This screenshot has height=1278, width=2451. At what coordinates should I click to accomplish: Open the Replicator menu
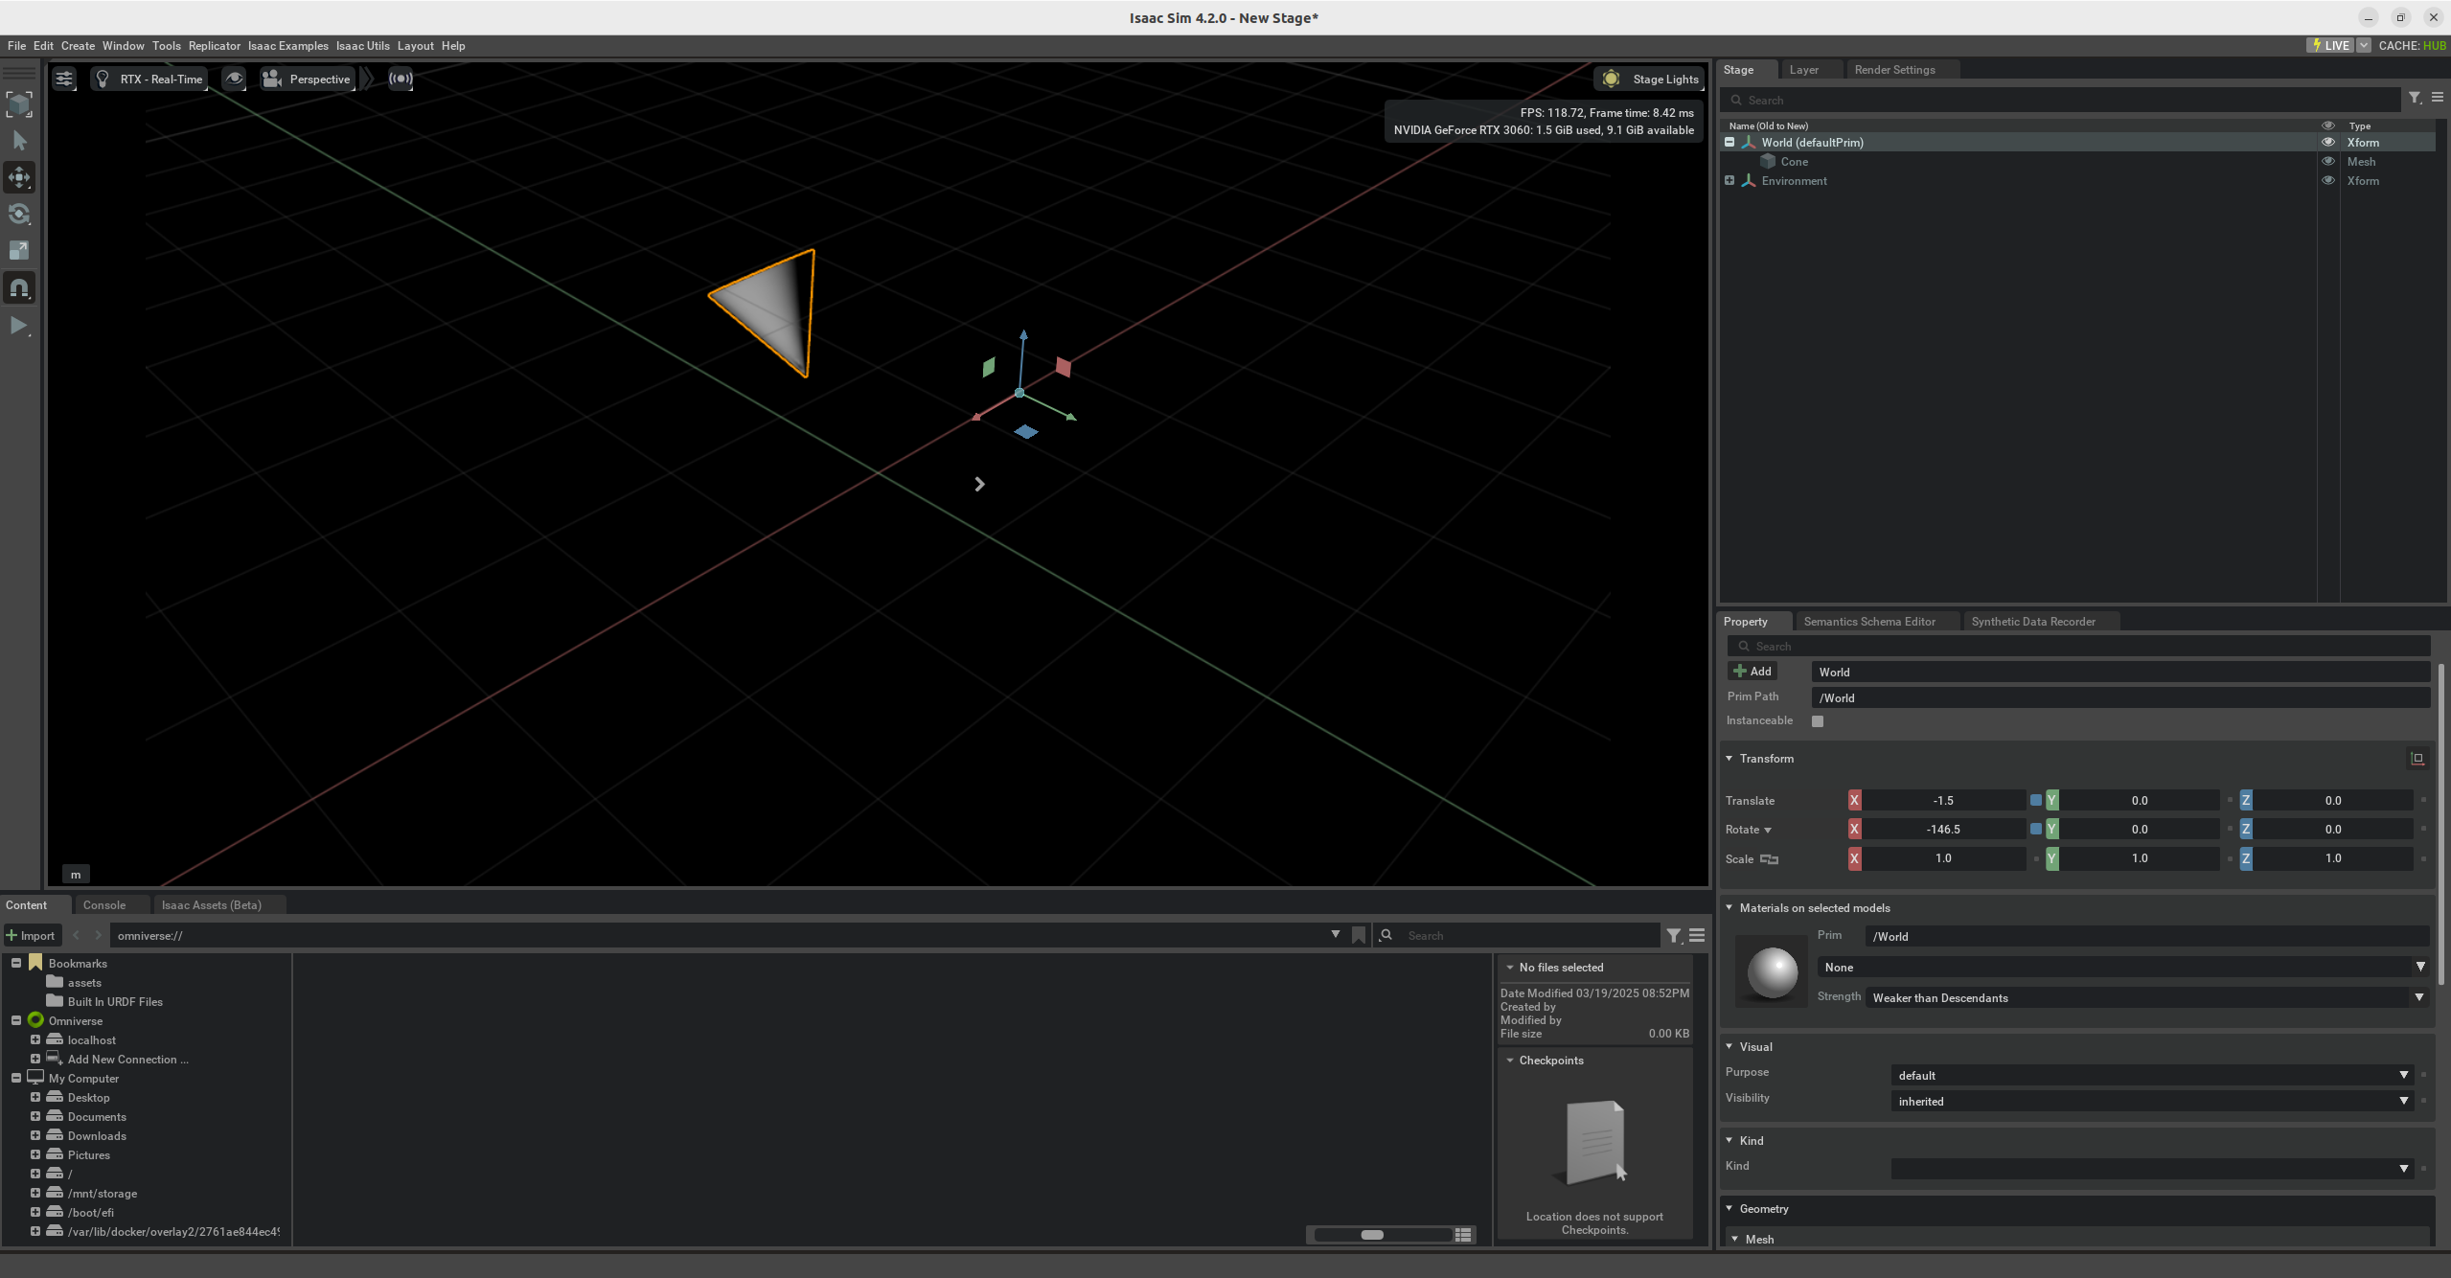tap(214, 46)
